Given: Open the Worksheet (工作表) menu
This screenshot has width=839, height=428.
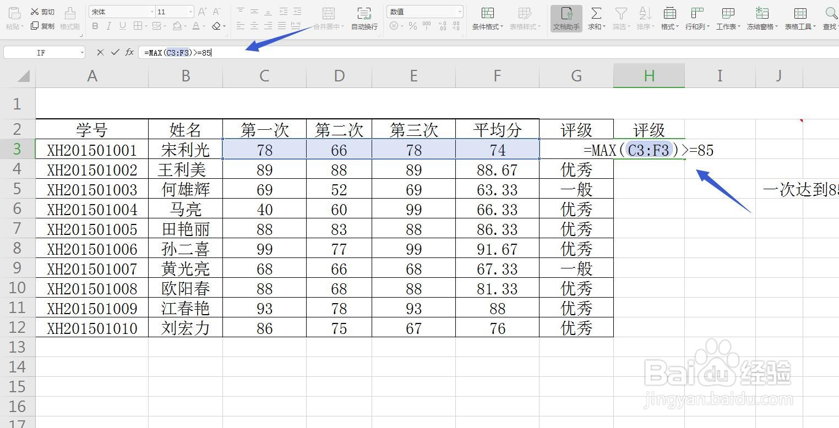Looking at the screenshot, I should click(x=728, y=18).
